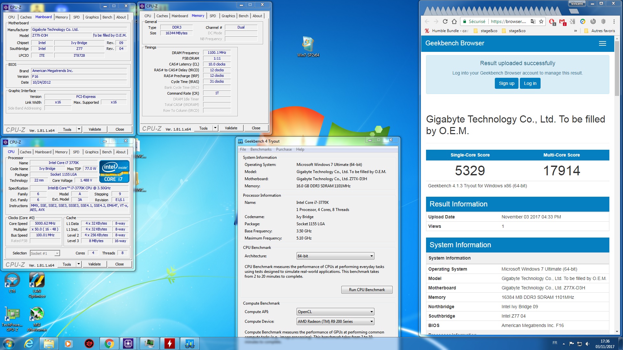Open Internet Explorer from the taskbar
The height and width of the screenshot is (350, 623).
tap(29, 343)
